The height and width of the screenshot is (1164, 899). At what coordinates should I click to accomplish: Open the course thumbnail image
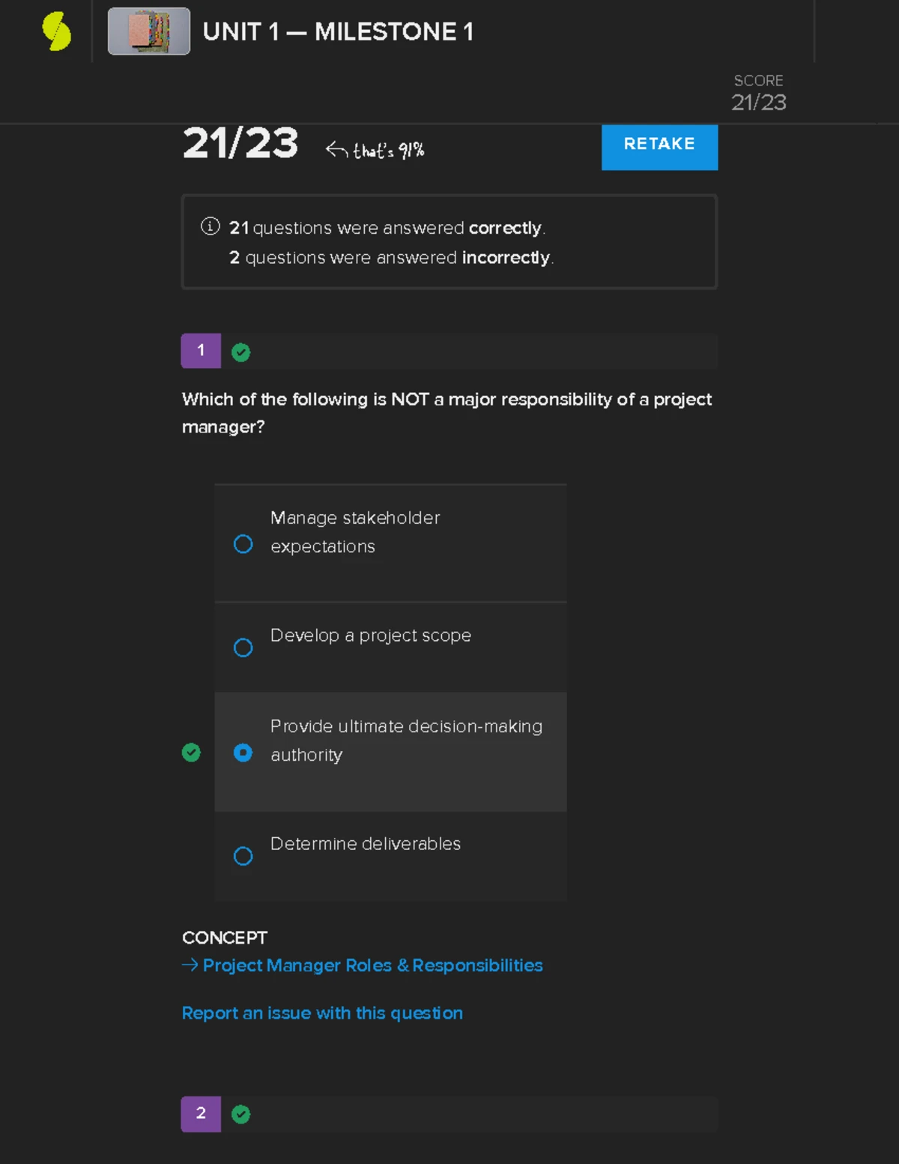[148, 31]
